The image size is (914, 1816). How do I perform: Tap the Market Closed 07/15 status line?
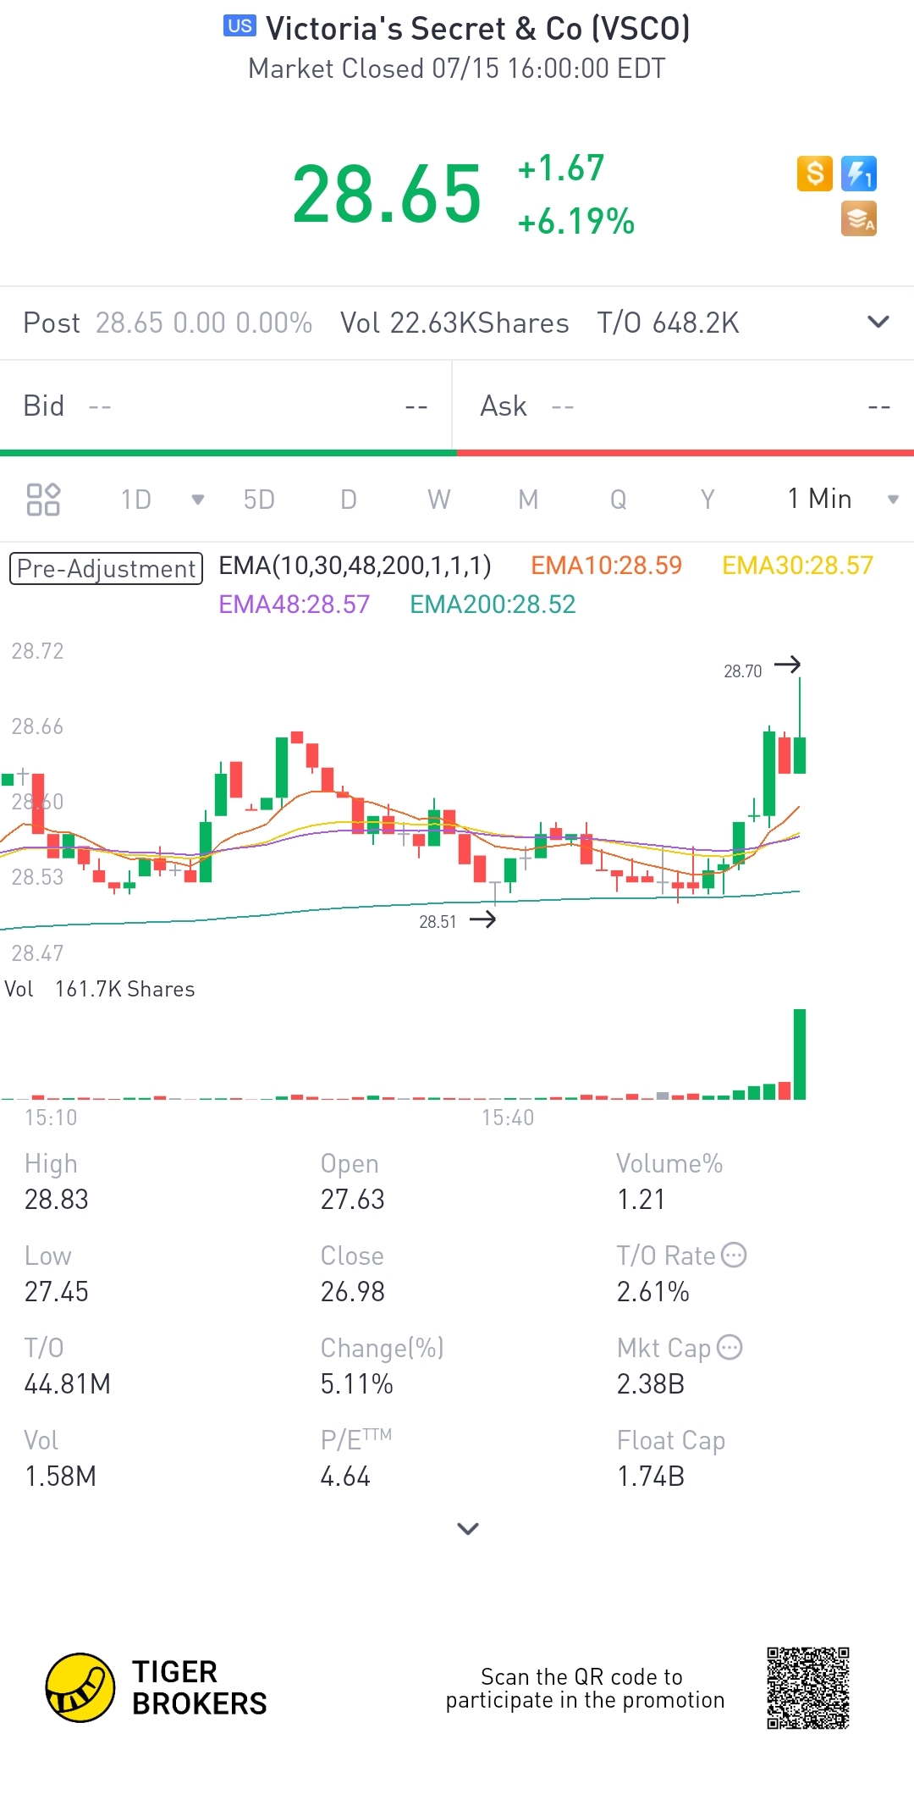click(x=457, y=69)
